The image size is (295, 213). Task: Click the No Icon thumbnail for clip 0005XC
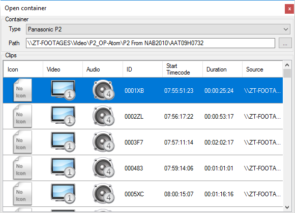(x=22, y=194)
